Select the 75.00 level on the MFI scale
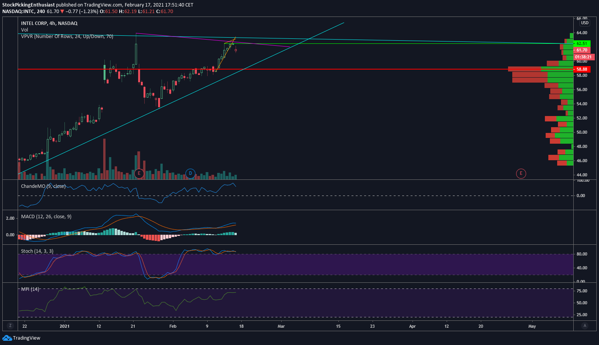This screenshot has width=599, height=345. pyautogui.click(x=582, y=291)
